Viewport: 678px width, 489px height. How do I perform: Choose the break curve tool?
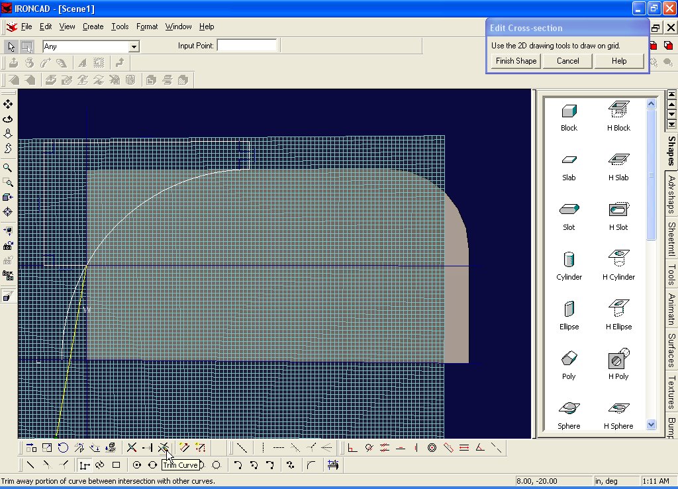click(x=132, y=448)
